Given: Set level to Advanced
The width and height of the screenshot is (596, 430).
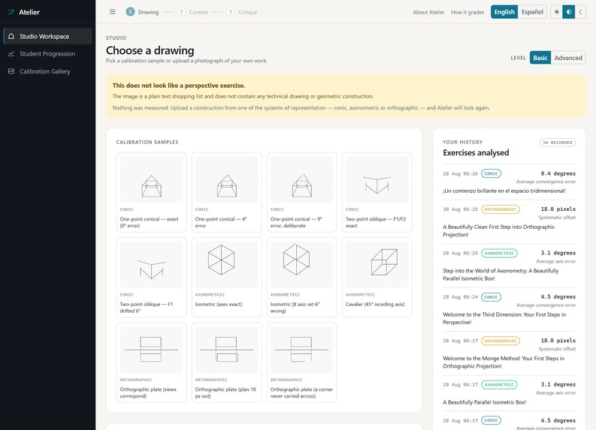Looking at the screenshot, I should [568, 58].
